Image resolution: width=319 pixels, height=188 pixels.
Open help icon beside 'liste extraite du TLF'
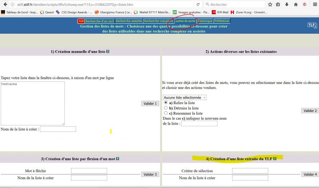[x=275, y=159]
